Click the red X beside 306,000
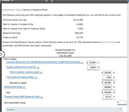The height and width of the screenshot is (112, 129). click(114, 92)
